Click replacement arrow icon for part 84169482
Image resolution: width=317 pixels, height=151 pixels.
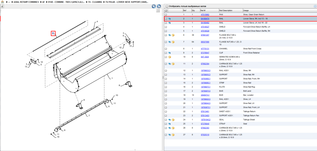point(169,23)
